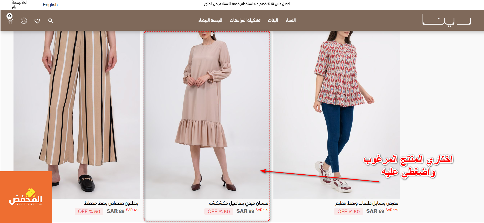Viewport: 484px width, 223px height.
Task: Select the printed tiered blouse product image
Action: pos(337,115)
